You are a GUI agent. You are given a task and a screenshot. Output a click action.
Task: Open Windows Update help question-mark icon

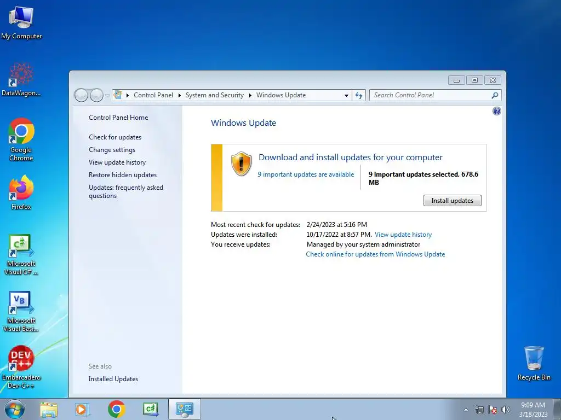pyautogui.click(x=496, y=111)
